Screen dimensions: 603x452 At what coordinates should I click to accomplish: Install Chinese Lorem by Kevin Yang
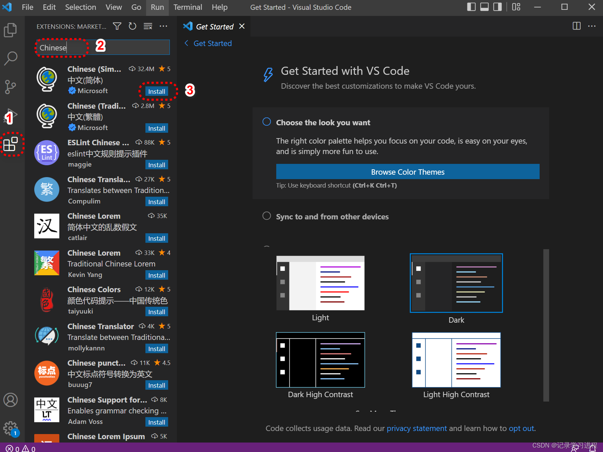click(157, 275)
